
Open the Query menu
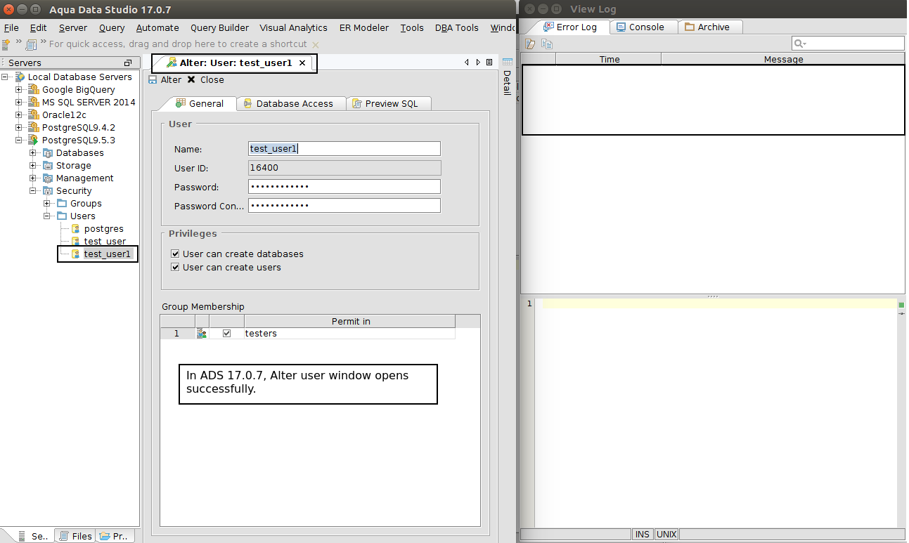tap(112, 28)
